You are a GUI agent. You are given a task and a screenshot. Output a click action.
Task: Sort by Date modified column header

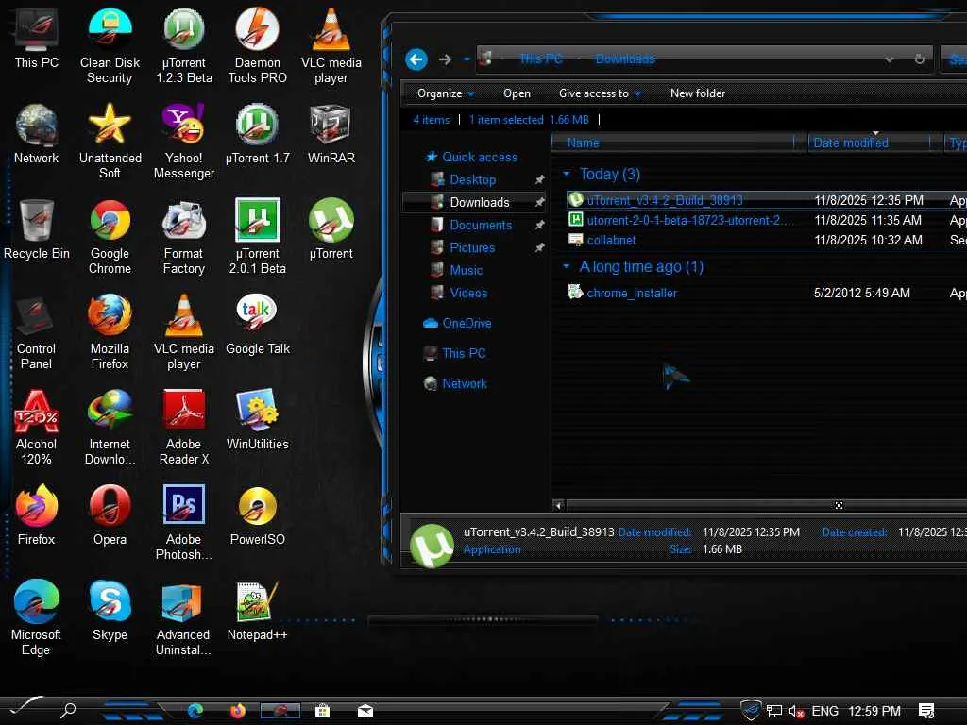pos(874,143)
